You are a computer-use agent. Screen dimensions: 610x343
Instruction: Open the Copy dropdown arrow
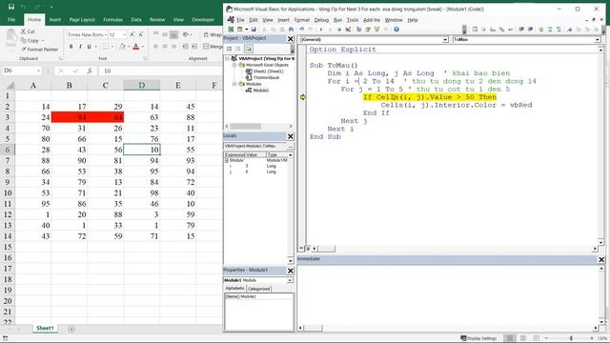(43, 40)
